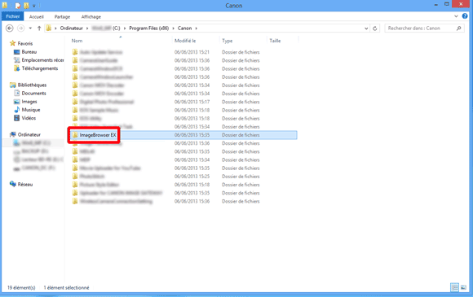Click the date 06/06/2013 15:21
The height and width of the screenshot is (297, 473).
click(x=192, y=52)
